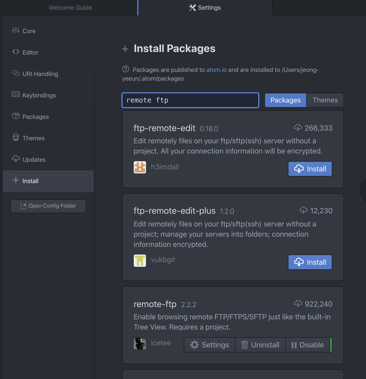Click the vukbgit avatar image

click(140, 261)
